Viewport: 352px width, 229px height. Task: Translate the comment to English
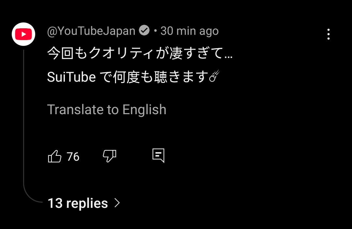point(107,110)
